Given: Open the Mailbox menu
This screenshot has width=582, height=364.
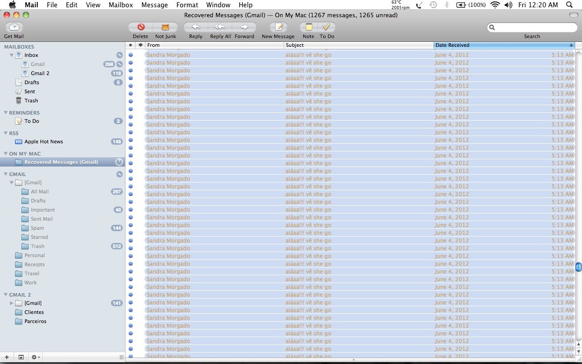Looking at the screenshot, I should point(121,5).
